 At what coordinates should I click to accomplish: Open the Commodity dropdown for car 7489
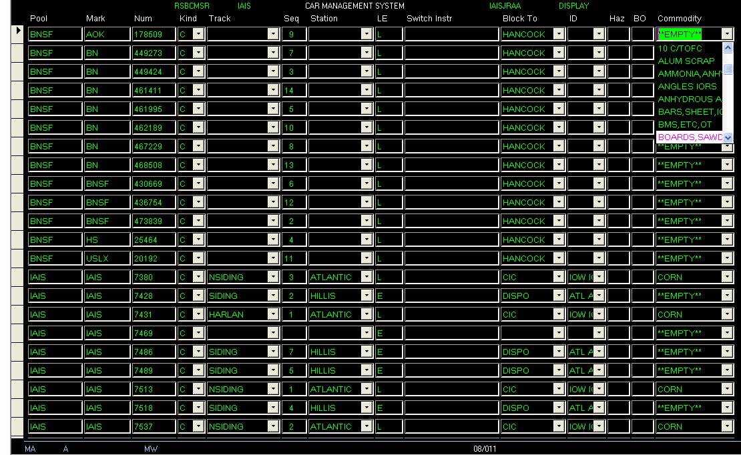[727, 370]
